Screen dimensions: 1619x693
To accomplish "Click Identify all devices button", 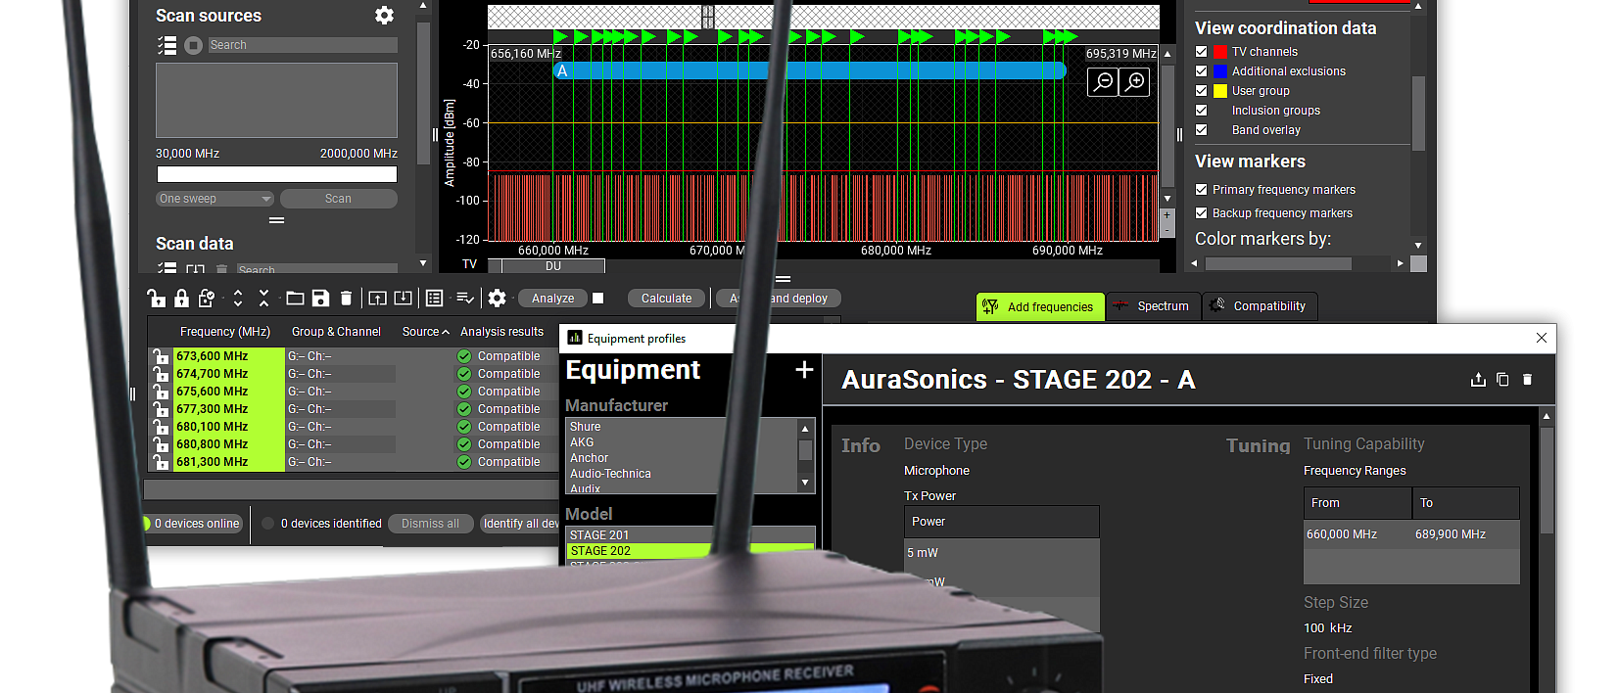I will [x=520, y=524].
